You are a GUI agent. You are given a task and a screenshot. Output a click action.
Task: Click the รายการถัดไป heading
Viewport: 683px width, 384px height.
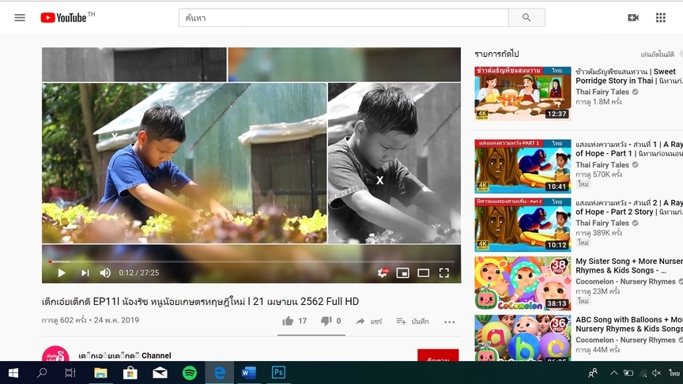496,54
